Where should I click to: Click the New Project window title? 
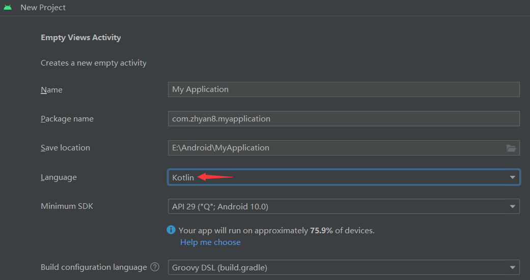point(43,8)
